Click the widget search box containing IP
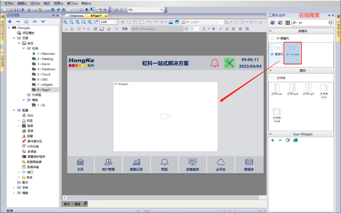This screenshot has height=213, width=341. click(313, 23)
